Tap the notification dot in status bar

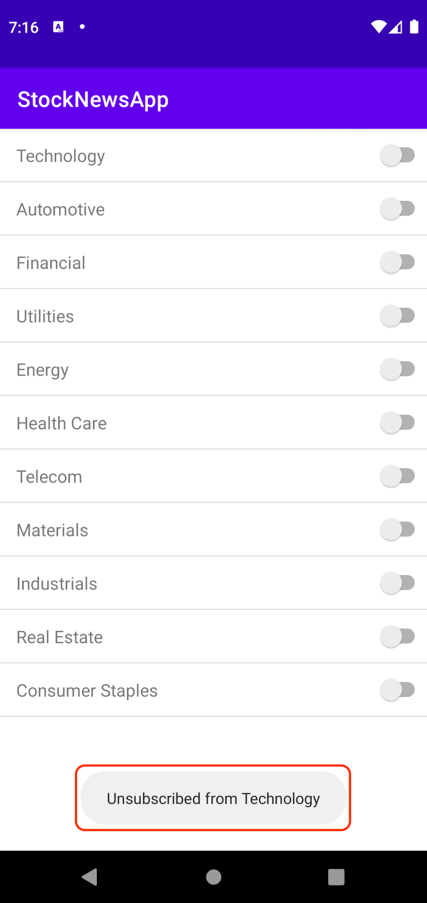(82, 27)
